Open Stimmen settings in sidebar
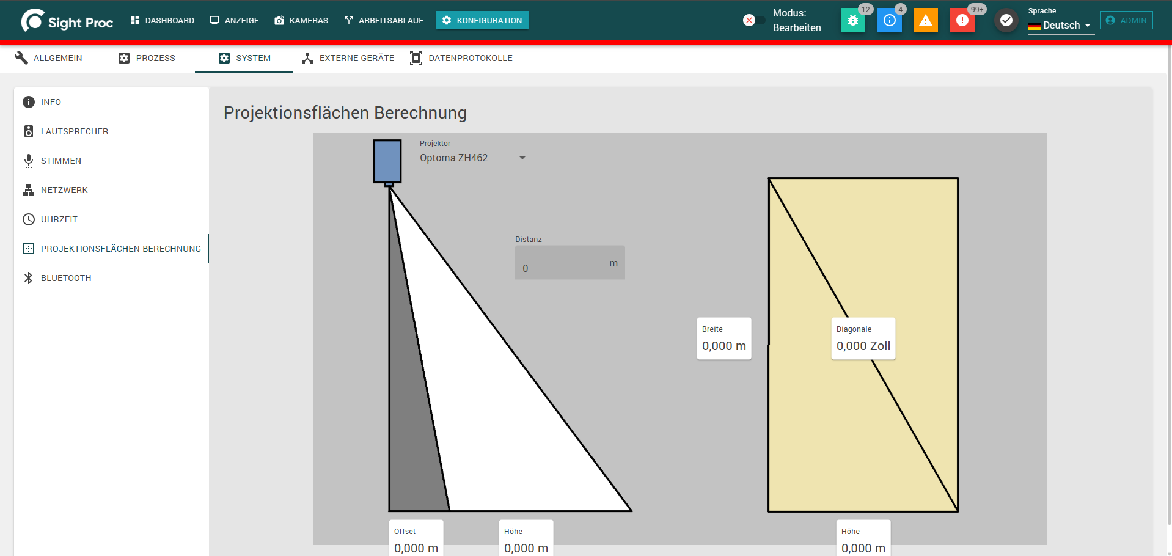 pyautogui.click(x=111, y=161)
